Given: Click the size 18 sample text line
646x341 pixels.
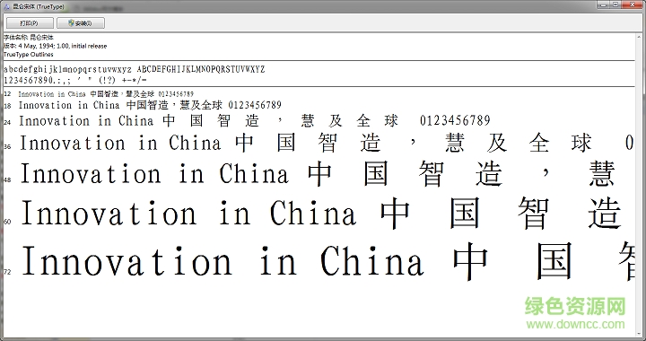Looking at the screenshot, I should tap(150, 105).
